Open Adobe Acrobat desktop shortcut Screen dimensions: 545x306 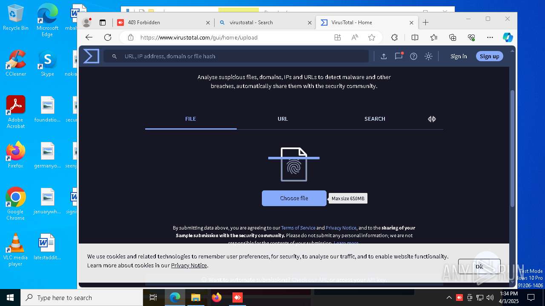tap(16, 112)
